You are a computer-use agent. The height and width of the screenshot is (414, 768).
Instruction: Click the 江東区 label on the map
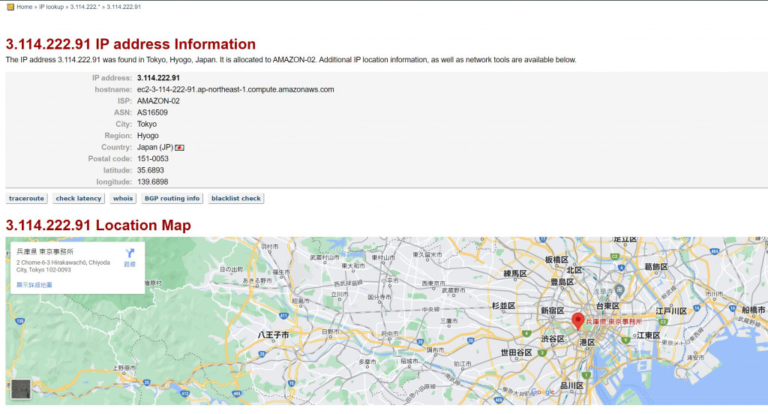(649, 335)
